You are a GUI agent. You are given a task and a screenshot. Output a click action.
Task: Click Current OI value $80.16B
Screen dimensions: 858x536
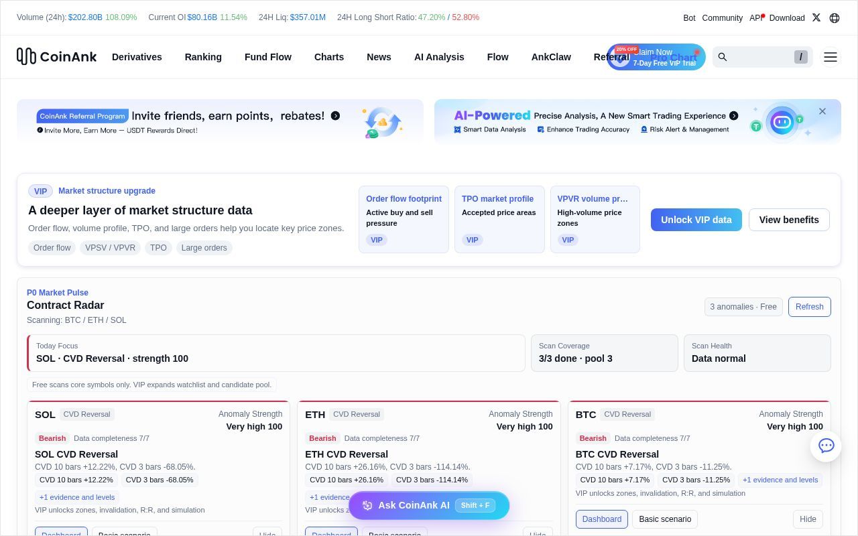click(202, 17)
